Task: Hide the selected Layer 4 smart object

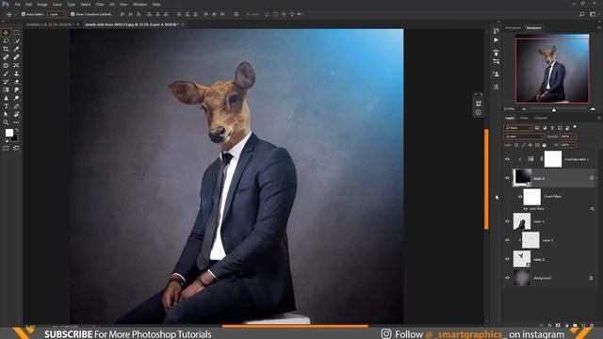Action: pyautogui.click(x=507, y=178)
